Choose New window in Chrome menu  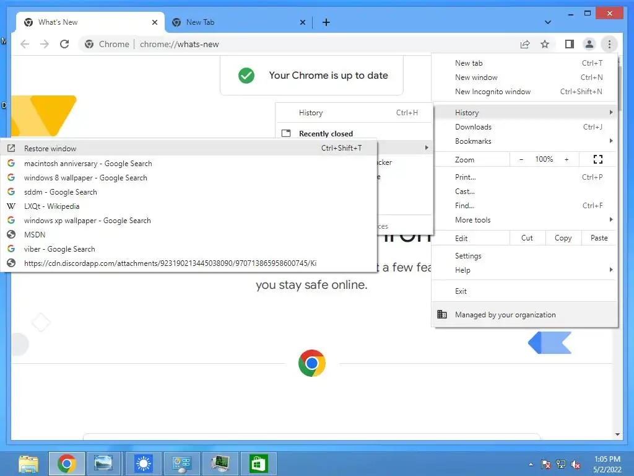coord(524,77)
